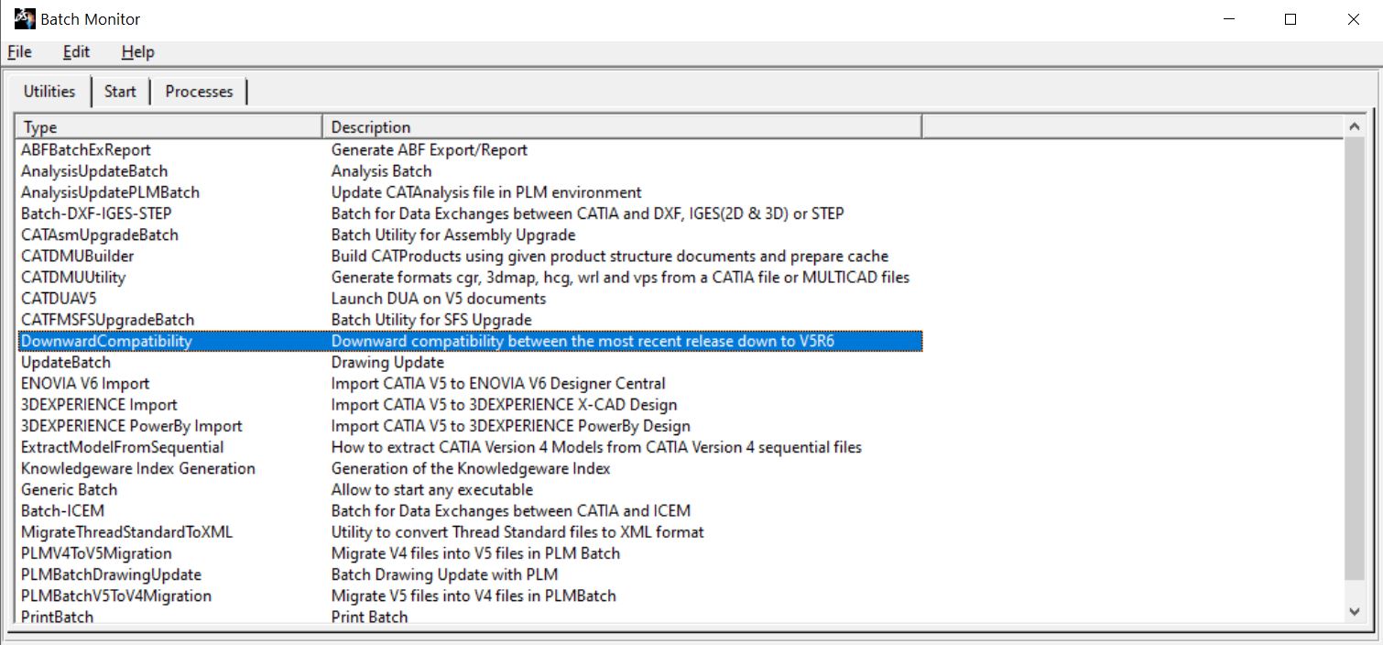Maximize the Batch Monitor window
This screenshot has width=1383, height=645.
(1290, 19)
